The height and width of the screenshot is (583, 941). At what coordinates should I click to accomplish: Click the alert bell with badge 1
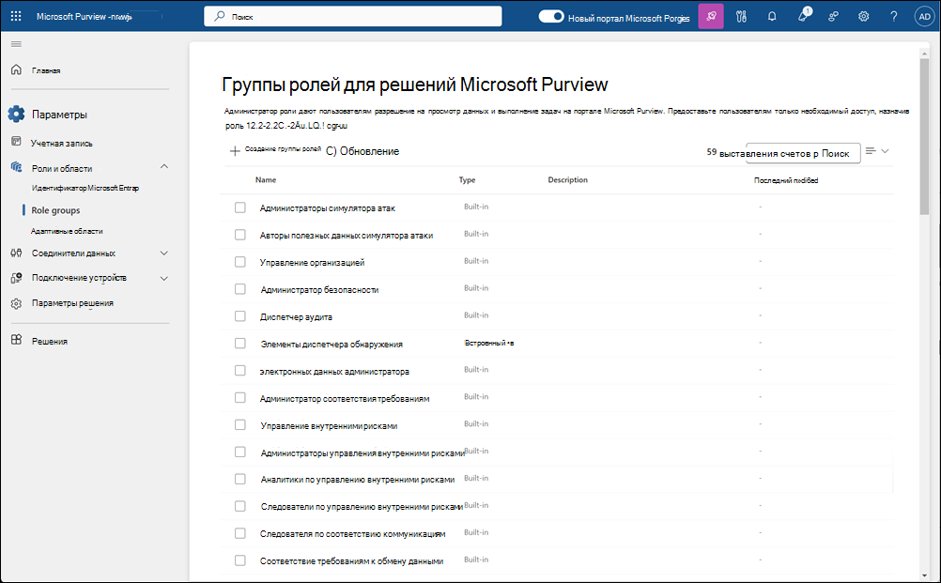(803, 16)
